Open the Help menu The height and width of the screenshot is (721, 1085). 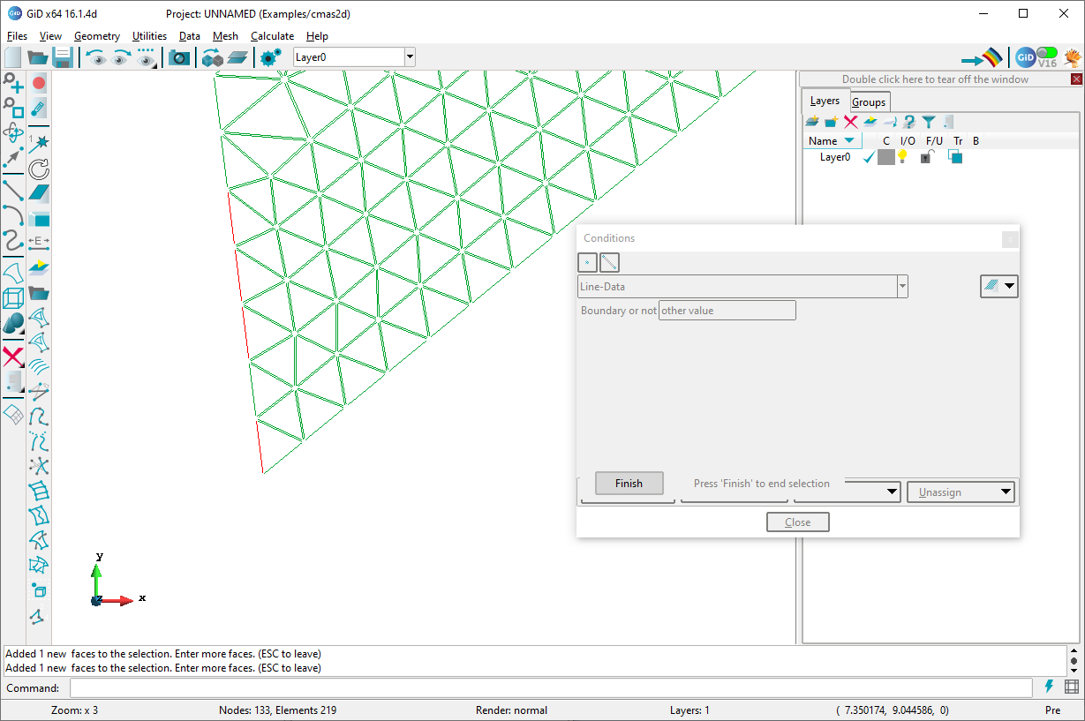317,36
